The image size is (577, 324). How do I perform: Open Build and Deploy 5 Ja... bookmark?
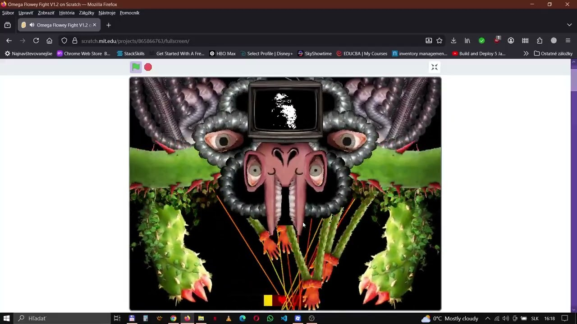tap(479, 54)
